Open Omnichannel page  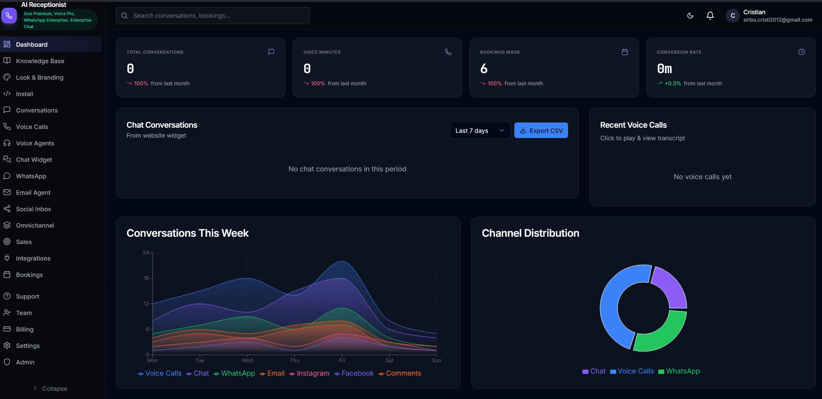pos(51,225)
